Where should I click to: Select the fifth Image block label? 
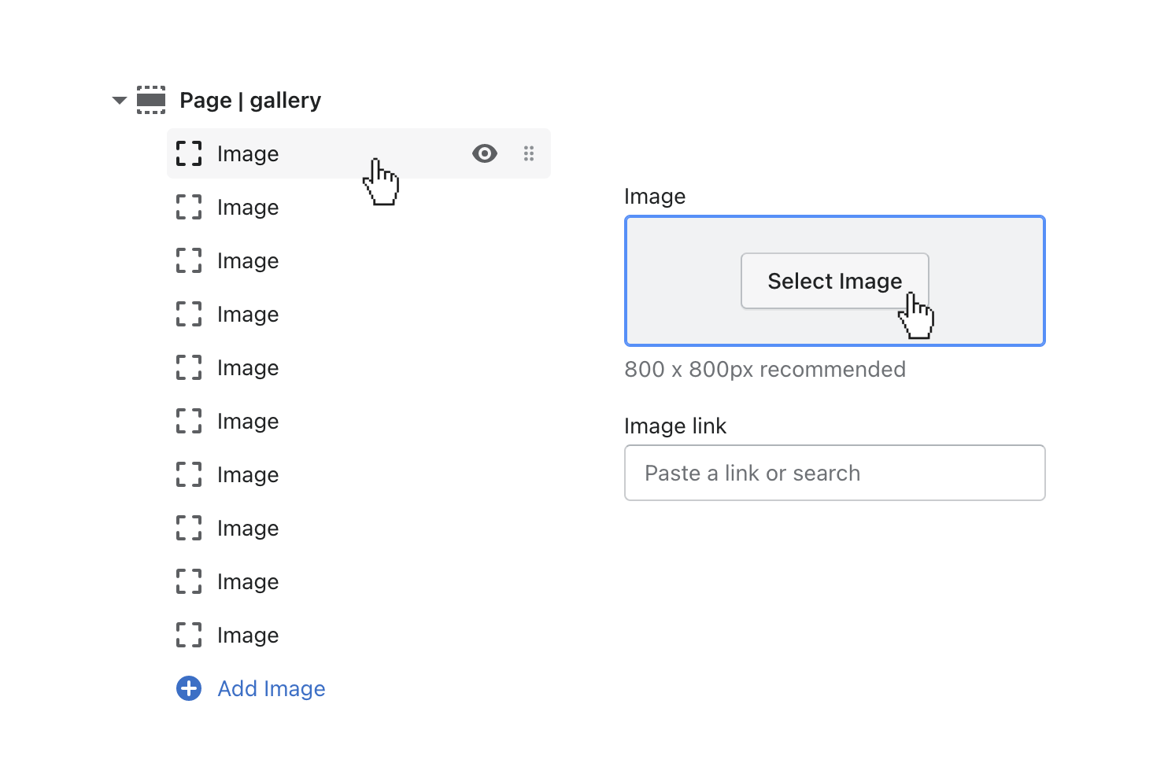(248, 368)
